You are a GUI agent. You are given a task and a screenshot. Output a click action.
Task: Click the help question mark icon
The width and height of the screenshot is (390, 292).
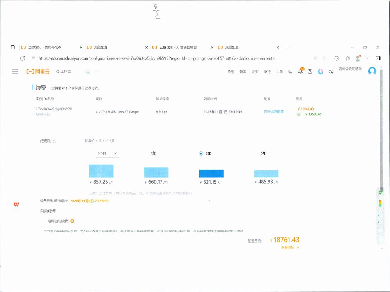click(310, 72)
